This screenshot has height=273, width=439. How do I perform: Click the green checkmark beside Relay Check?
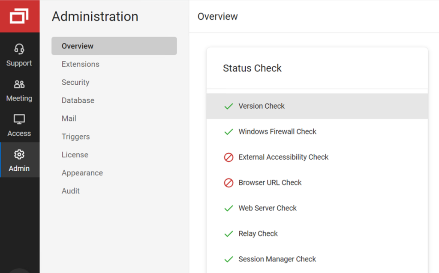click(x=229, y=234)
